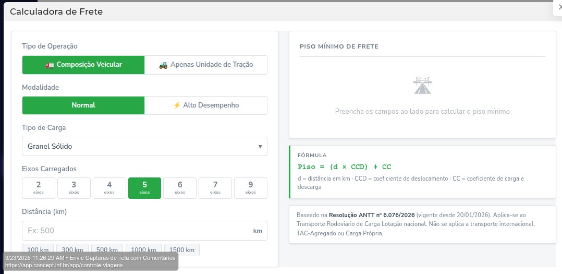This screenshot has width=562, height=274.
Task: Click the Distância (km) input field
Action: point(136,231)
